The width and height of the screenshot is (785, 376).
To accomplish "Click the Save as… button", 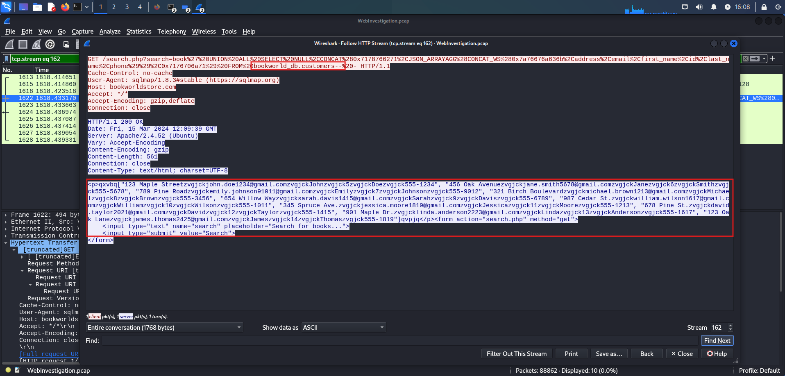I will (x=609, y=353).
